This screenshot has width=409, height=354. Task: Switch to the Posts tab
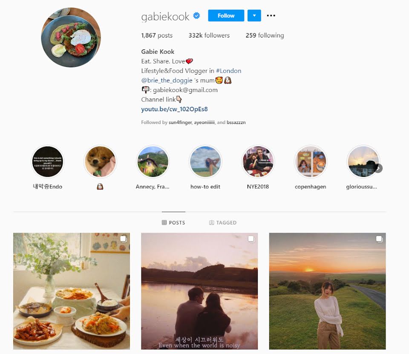(x=173, y=222)
